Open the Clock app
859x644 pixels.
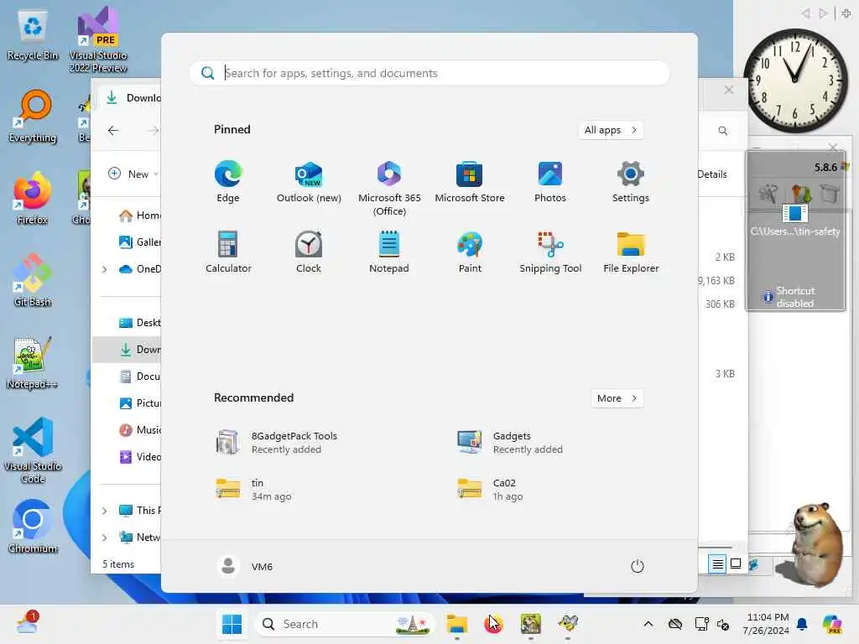309,252
